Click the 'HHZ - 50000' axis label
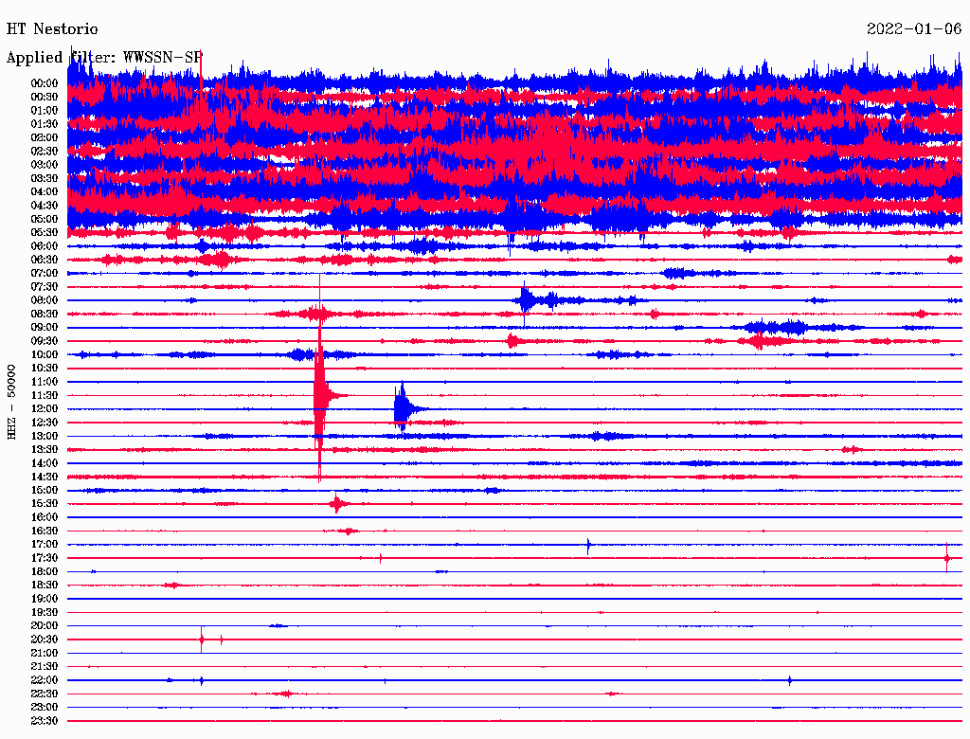The width and height of the screenshot is (970, 739). pyautogui.click(x=11, y=403)
